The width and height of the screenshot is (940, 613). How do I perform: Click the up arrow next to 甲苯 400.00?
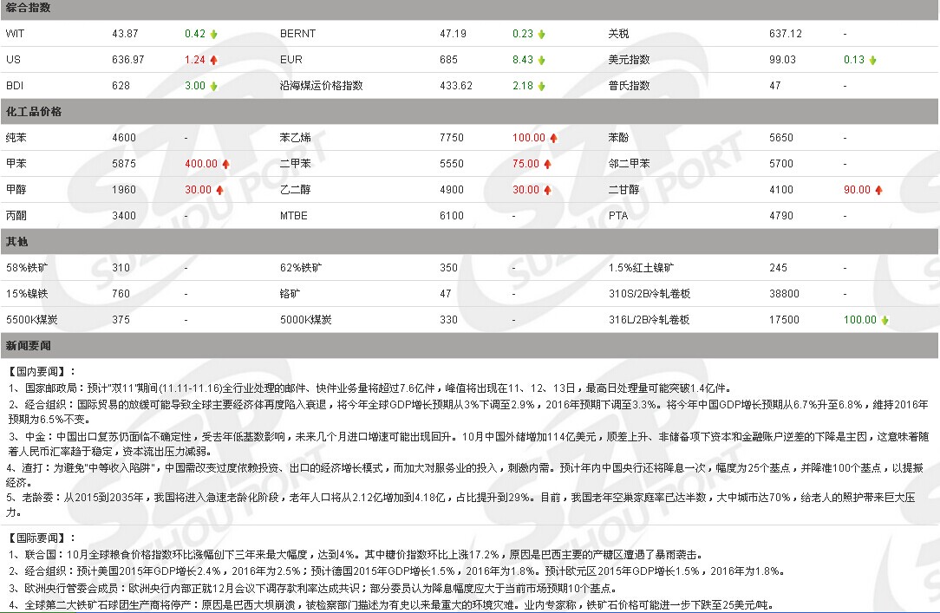pyautogui.click(x=225, y=164)
